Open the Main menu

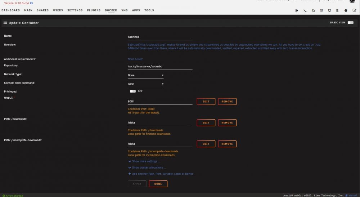pyautogui.click(x=28, y=10)
